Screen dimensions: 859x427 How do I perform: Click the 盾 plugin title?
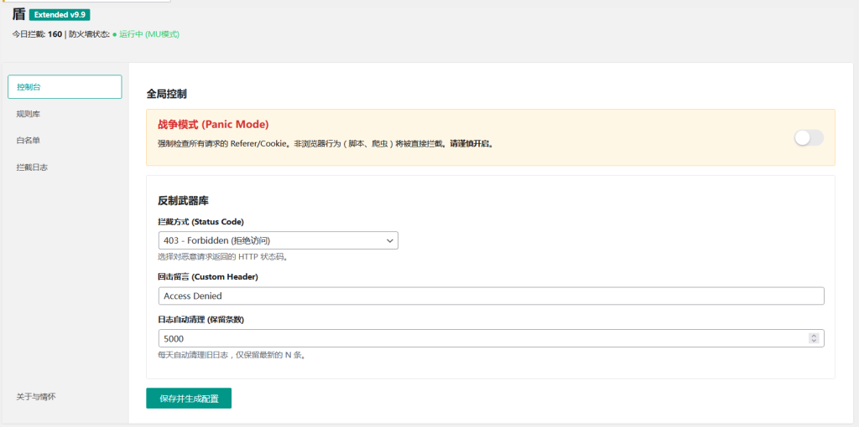point(18,14)
